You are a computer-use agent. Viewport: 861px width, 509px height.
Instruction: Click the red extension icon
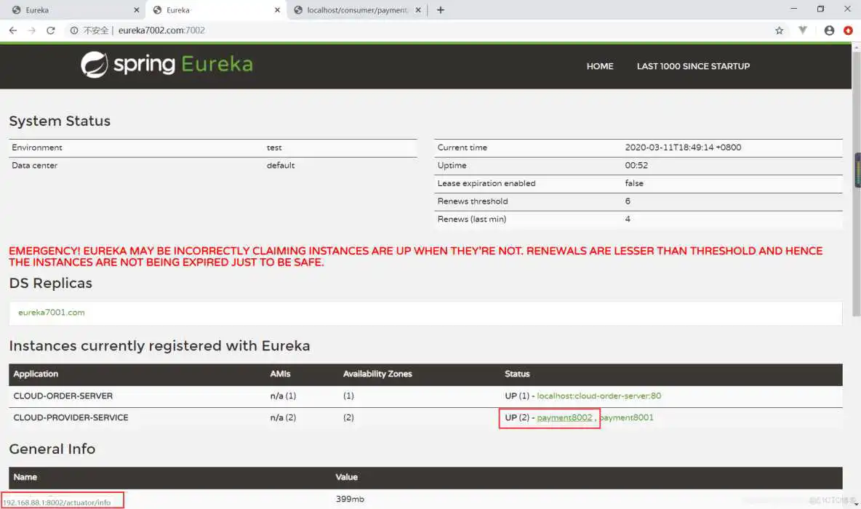[x=849, y=31]
